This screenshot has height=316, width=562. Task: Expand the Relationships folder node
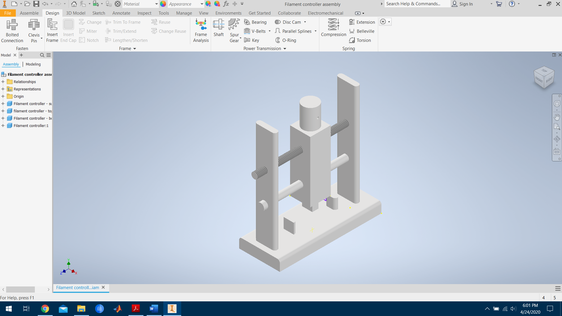pos(3,82)
